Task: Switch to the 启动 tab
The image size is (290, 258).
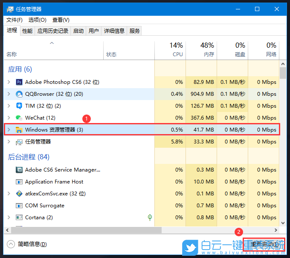Action: 78,31
